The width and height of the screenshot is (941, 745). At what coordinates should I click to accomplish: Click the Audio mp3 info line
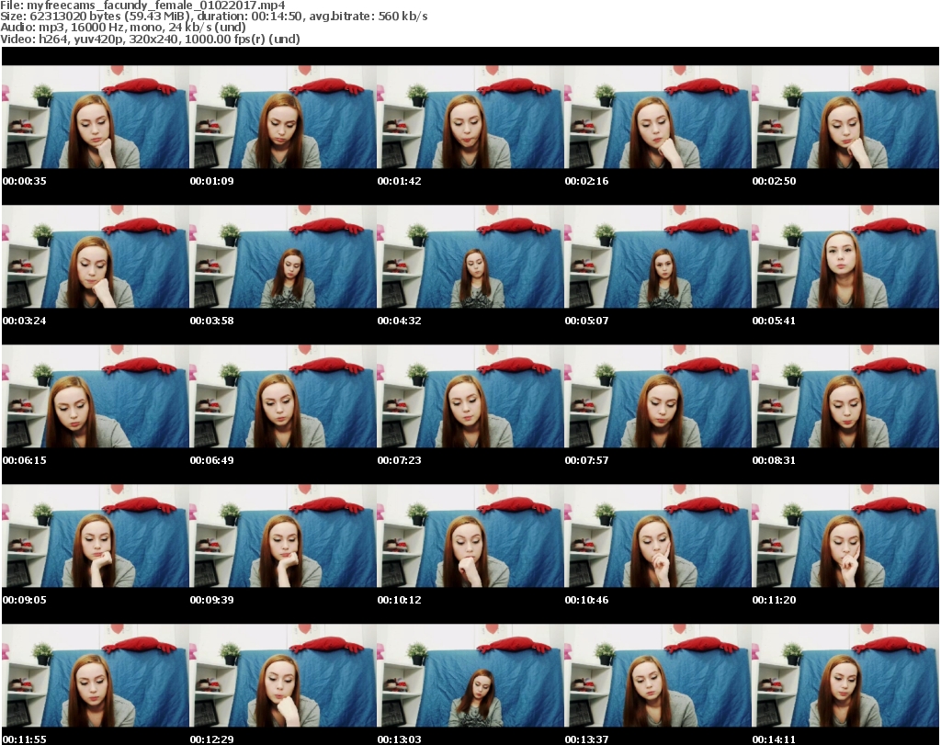[x=123, y=28]
